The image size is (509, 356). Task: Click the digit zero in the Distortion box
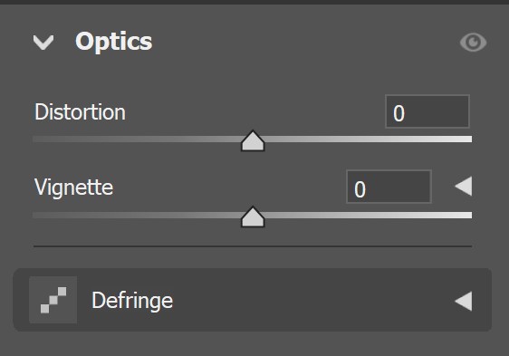tap(399, 113)
